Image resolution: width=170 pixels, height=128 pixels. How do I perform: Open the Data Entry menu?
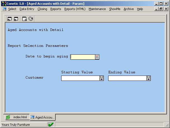coord(27,9)
